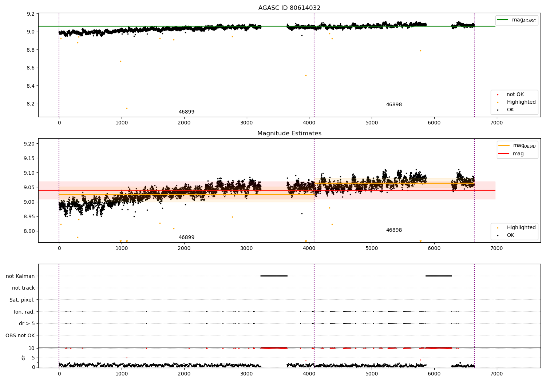Click the 8.4 tick on top plot y-axis
Image resolution: width=546 pixels, height=382 pixels.
[31, 86]
